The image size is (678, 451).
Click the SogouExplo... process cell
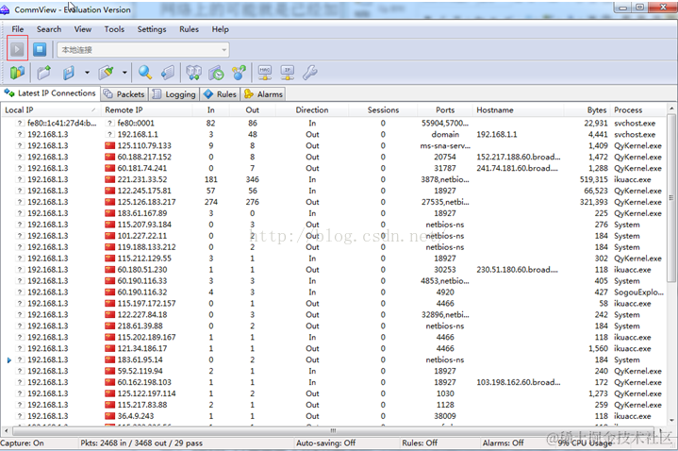pyautogui.click(x=638, y=292)
